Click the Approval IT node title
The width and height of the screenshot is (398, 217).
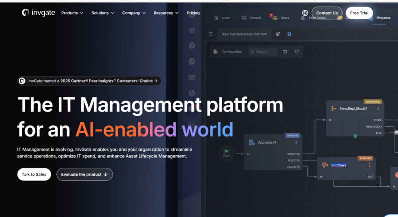267,143
